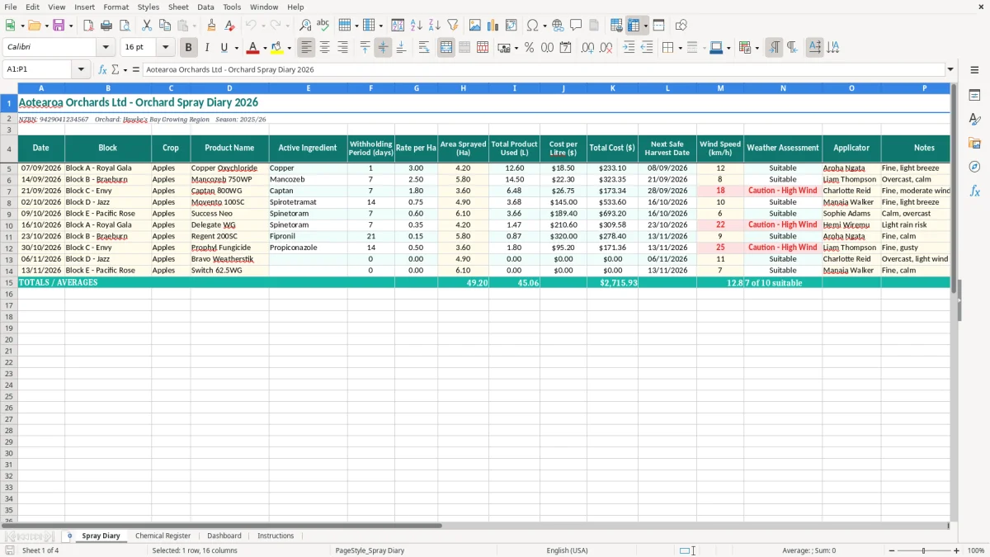This screenshot has width=990, height=557.
Task: Toggle Center Vertically alignment
Action: (383, 48)
